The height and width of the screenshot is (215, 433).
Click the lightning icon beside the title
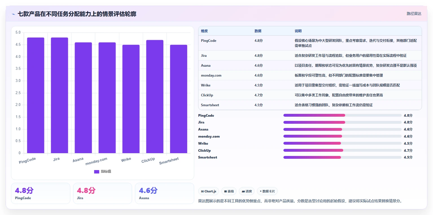point(14,14)
